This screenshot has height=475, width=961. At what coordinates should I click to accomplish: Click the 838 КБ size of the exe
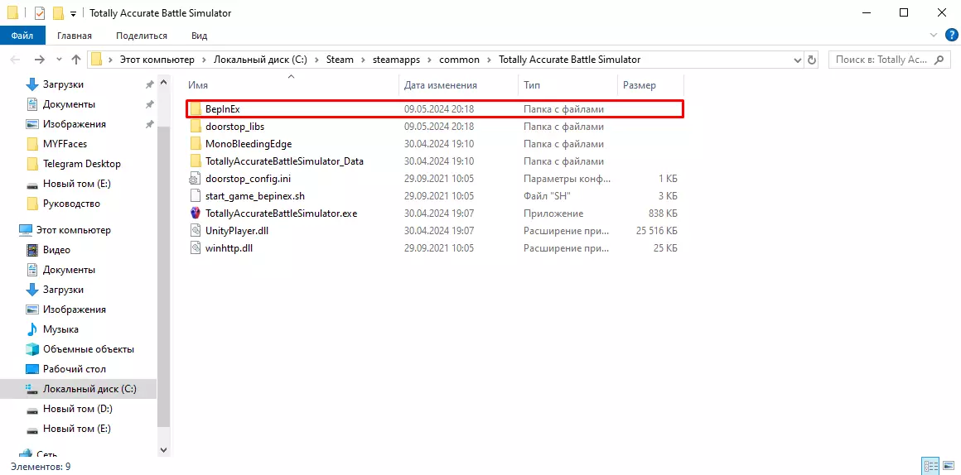(661, 214)
